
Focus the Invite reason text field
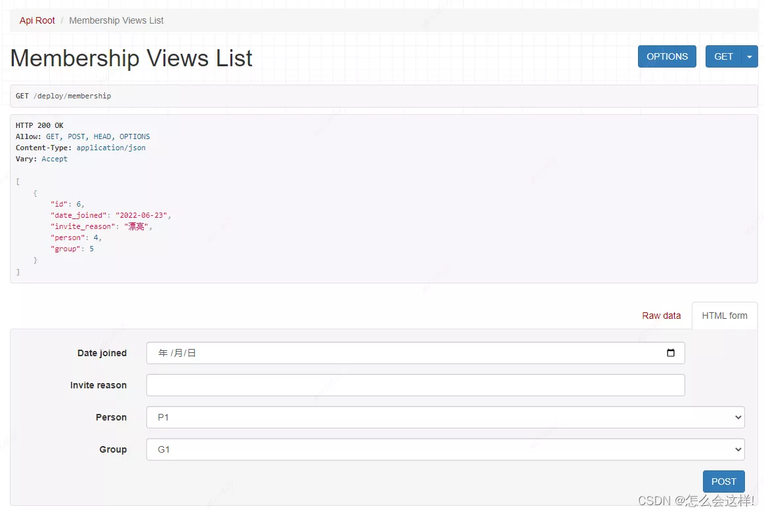click(x=415, y=385)
